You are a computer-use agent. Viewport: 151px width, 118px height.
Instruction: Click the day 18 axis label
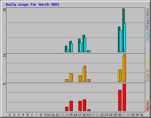tap(84, 115)
